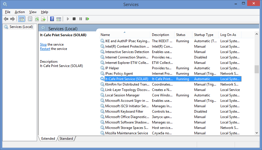
Task: Click the Restart Service green toolbar icon
Action: coord(87,19)
